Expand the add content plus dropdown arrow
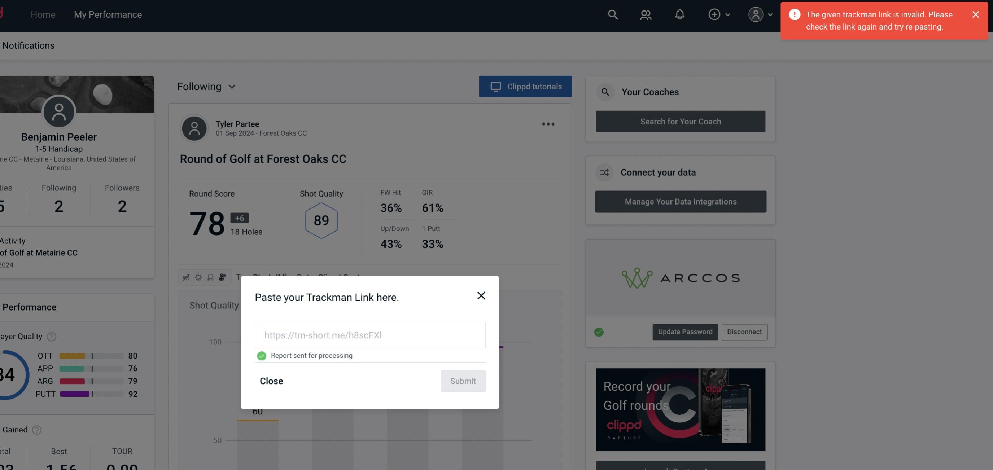 [728, 14]
